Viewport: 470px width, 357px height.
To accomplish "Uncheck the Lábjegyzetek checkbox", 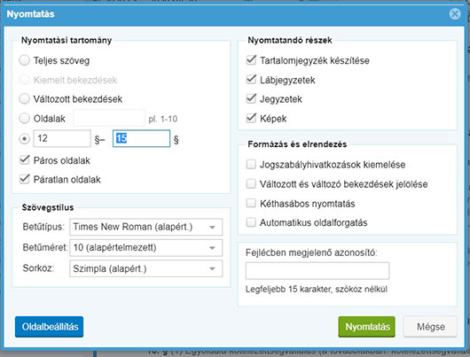I will click(x=251, y=80).
